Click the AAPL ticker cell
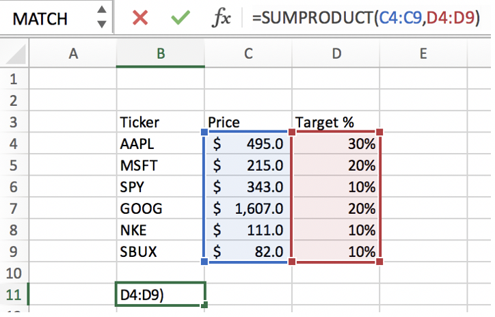The image size is (495, 317). click(161, 144)
